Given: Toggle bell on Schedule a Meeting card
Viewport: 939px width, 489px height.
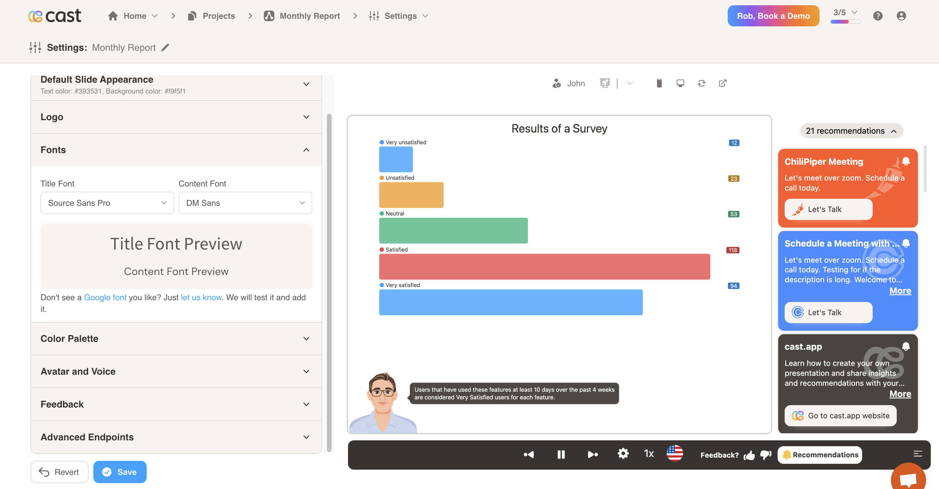Looking at the screenshot, I should [x=906, y=243].
